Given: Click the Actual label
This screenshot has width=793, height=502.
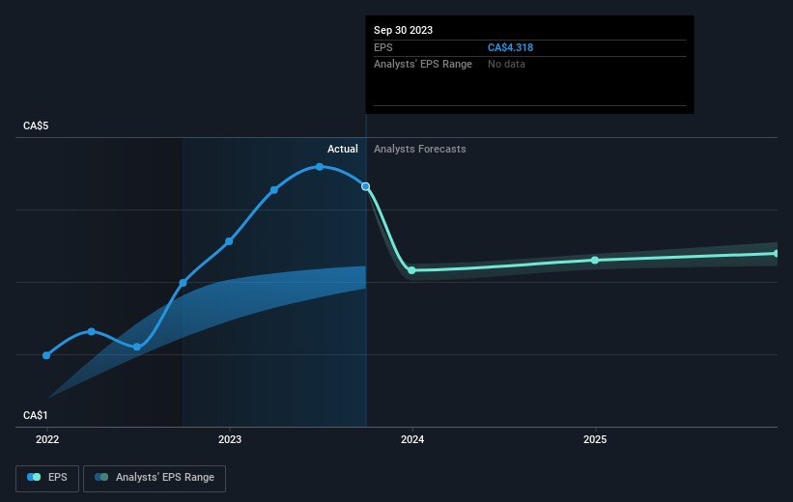Looking at the screenshot, I should pos(342,149).
